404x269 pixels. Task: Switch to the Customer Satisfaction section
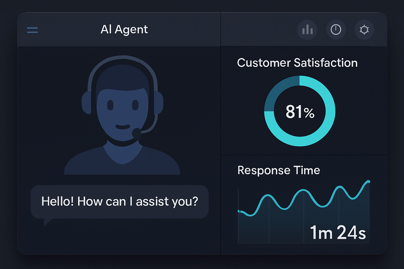click(297, 63)
